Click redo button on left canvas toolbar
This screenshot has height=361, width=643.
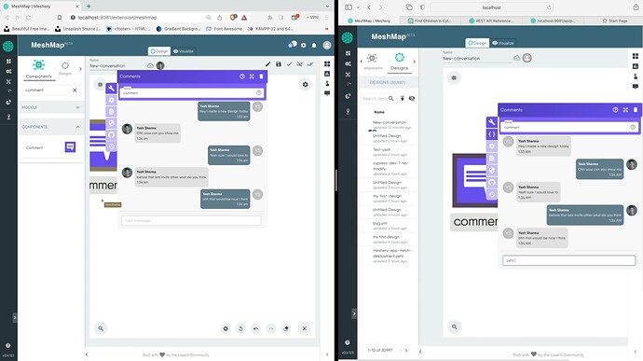(x=271, y=328)
